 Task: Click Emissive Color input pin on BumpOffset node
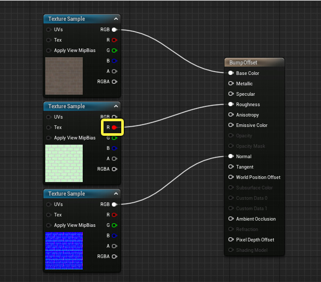pos(231,125)
